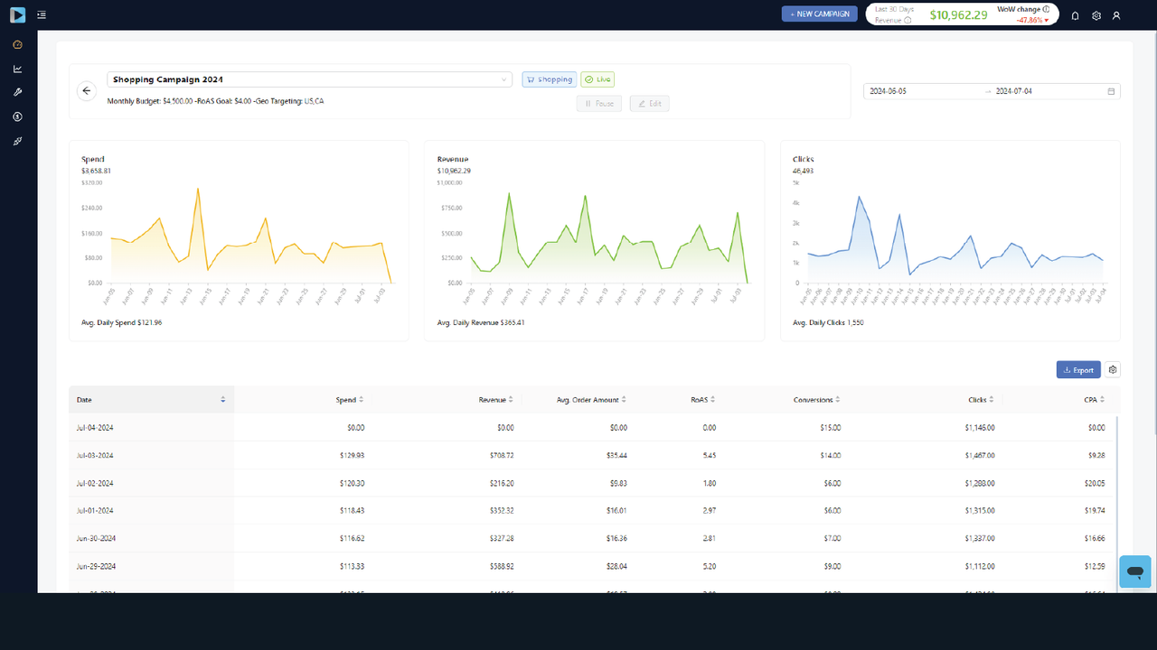Select the Jun-29-2024 date row

point(593,566)
